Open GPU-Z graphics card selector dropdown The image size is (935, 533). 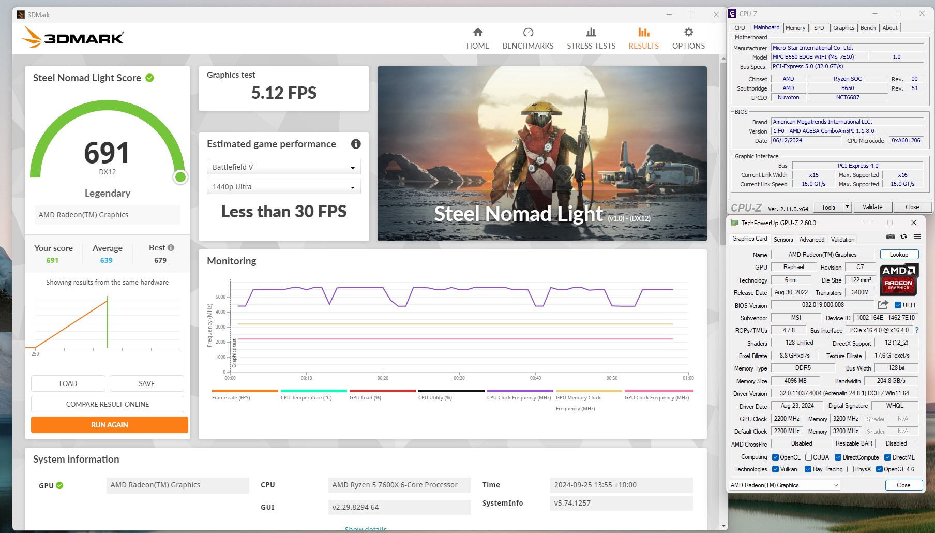pyautogui.click(x=784, y=485)
